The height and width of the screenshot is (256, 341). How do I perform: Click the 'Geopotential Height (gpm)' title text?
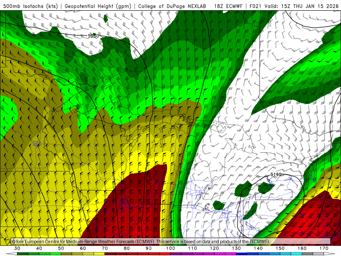pos(98,6)
